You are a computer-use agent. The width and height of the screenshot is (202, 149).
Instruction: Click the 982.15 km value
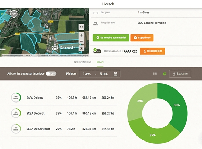(x=89, y=98)
